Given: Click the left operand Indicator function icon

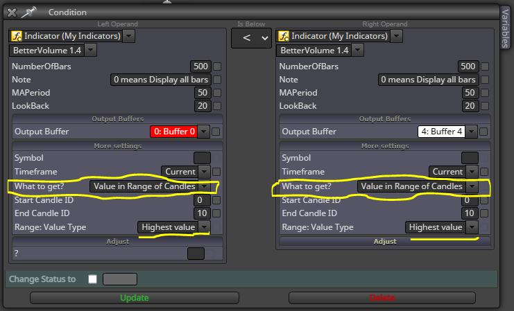Looking at the screenshot, I should pos(17,36).
